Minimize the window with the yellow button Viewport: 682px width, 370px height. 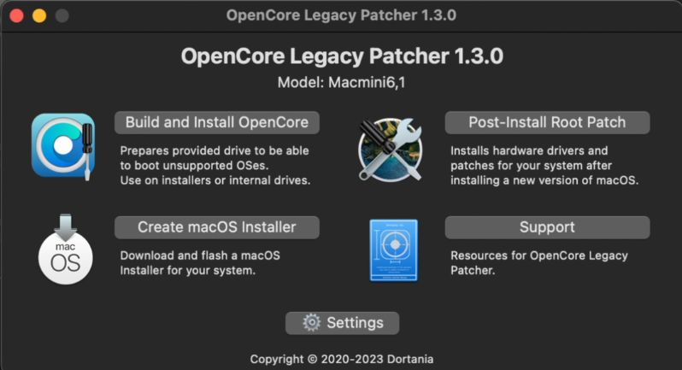point(39,15)
